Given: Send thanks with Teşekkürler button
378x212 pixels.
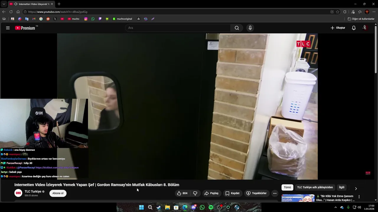Looking at the screenshot, I should pyautogui.click(x=256, y=193).
